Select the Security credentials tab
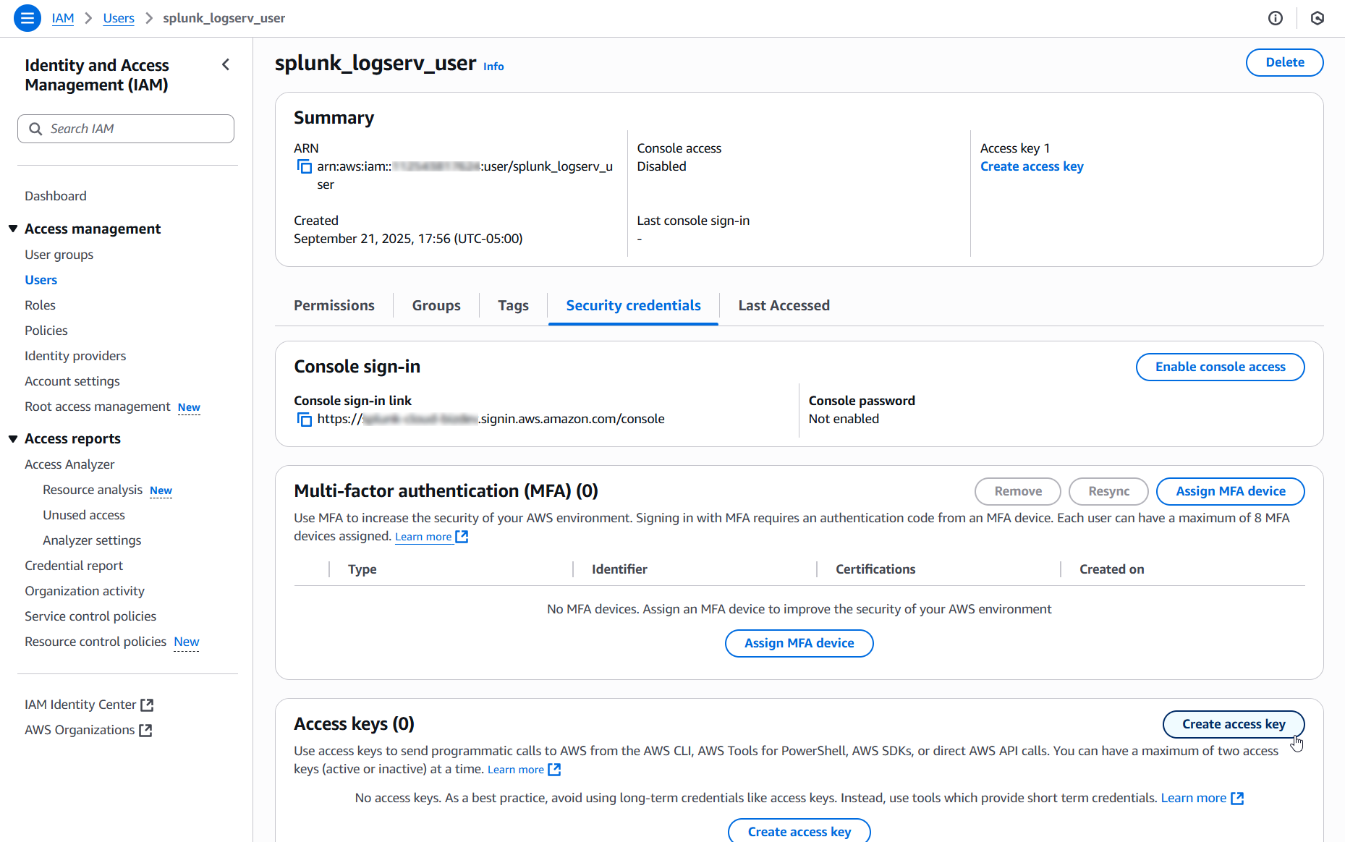1345x842 pixels. (x=633, y=305)
